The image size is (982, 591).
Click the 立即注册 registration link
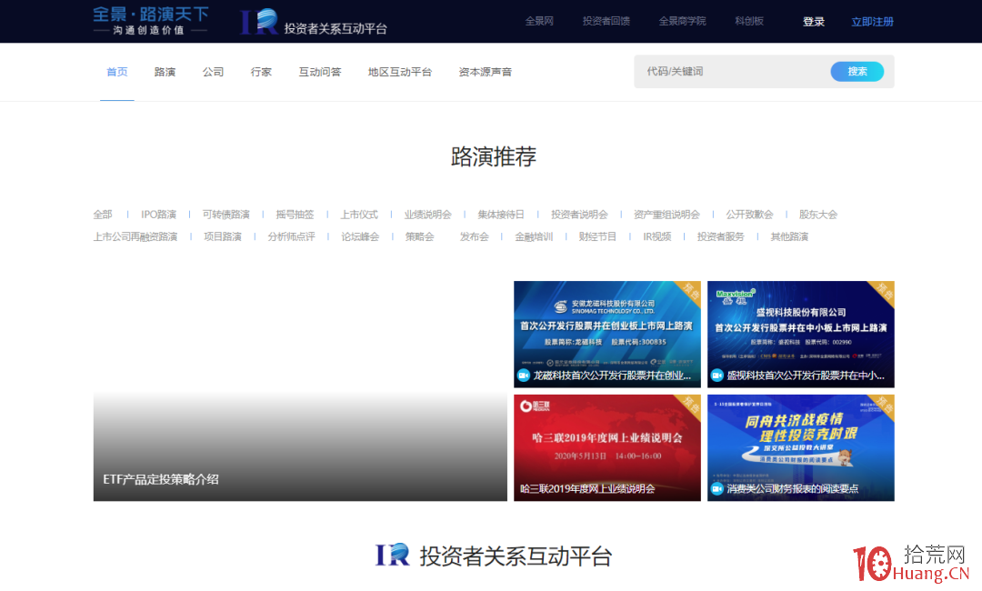pos(872,20)
